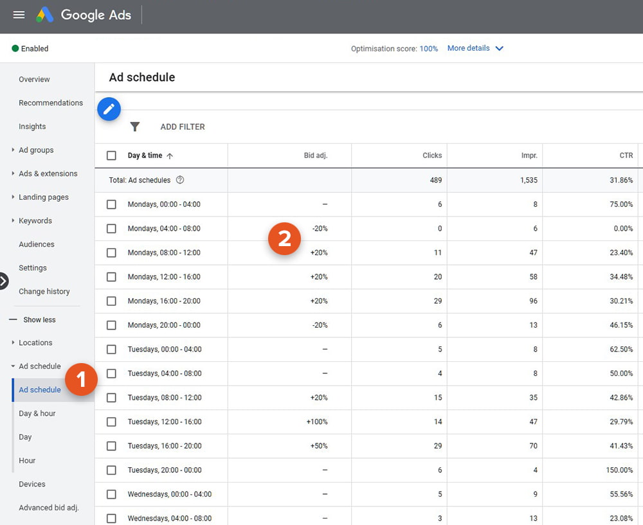Click the Mondays, 20:00 - 00:00 -20% bid adjustment
The height and width of the screenshot is (525, 643).
tap(320, 325)
